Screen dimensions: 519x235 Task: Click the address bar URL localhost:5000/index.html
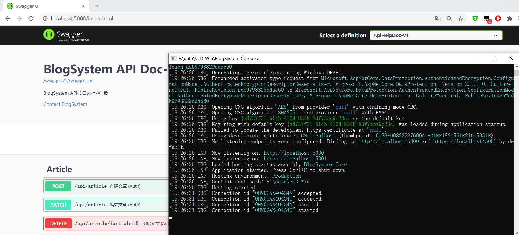[x=82, y=18]
